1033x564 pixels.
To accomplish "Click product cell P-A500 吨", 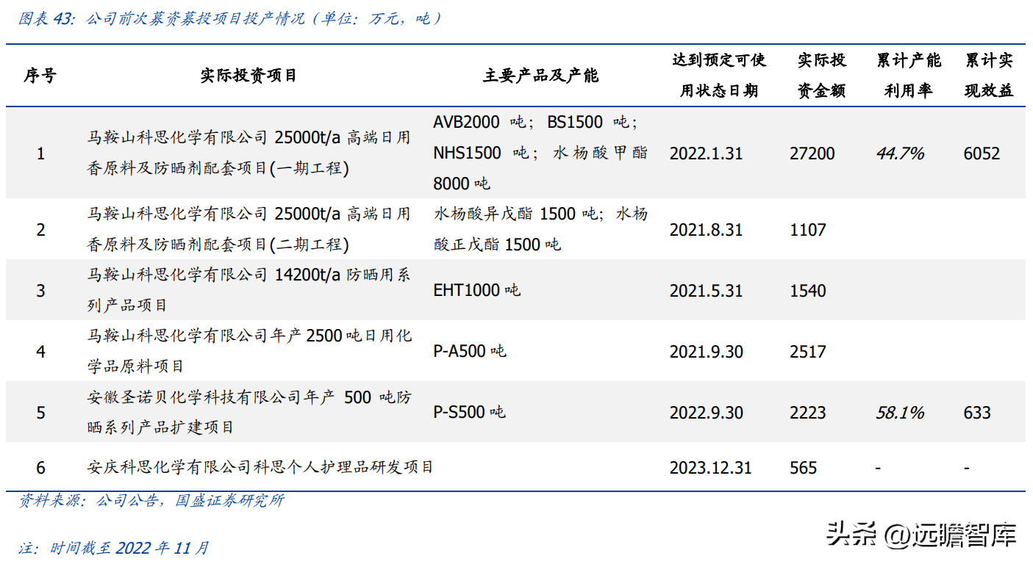I will (470, 351).
